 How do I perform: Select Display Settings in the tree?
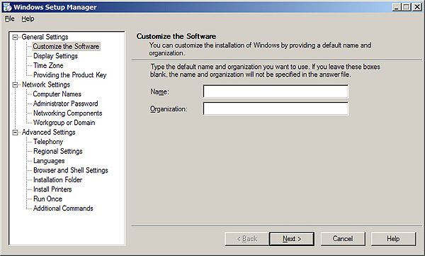(55, 56)
